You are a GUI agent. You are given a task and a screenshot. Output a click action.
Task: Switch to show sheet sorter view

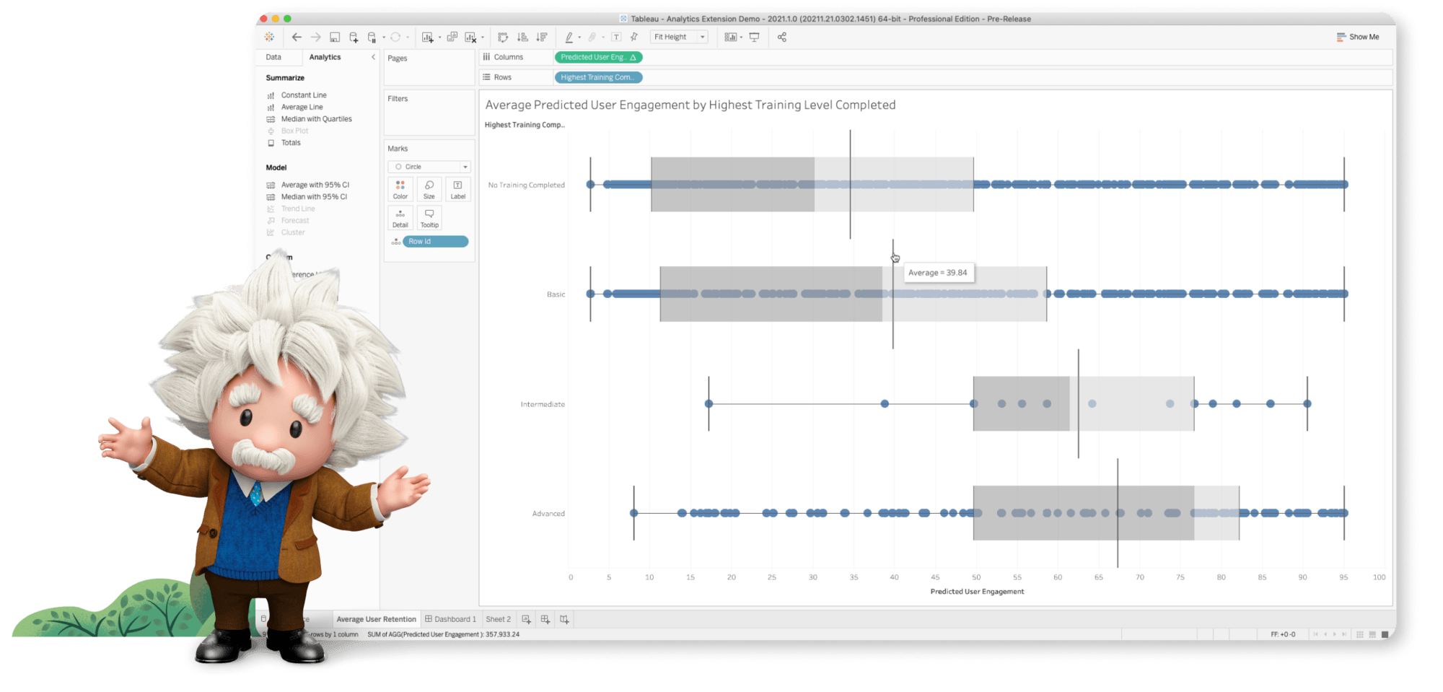point(1360,634)
